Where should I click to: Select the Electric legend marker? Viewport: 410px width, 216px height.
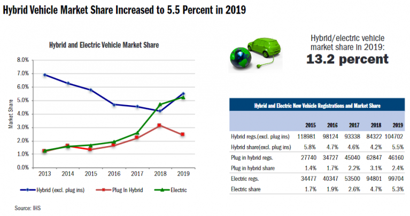click(162, 190)
